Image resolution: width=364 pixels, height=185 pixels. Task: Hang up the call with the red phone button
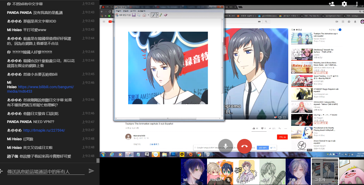click(x=244, y=146)
